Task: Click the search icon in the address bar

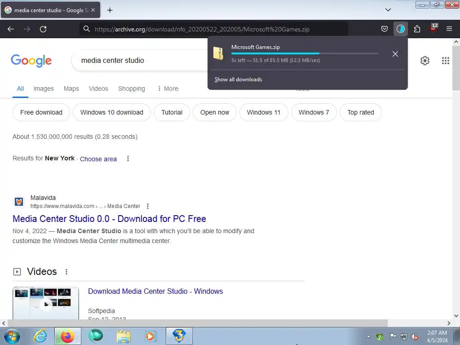Action: (87, 29)
